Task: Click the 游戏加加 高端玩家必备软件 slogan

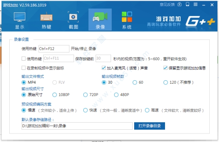Action: point(164,21)
